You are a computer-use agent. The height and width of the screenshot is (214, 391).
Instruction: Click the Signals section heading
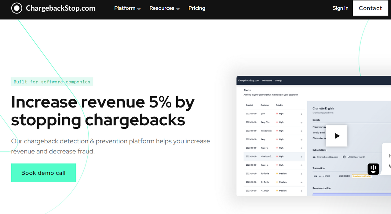316,120
